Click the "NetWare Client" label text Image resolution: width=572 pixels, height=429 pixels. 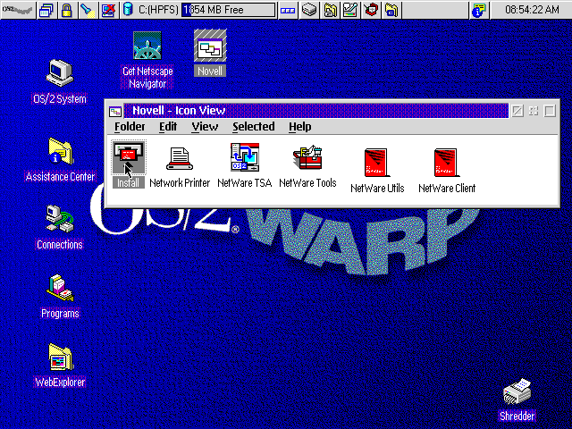(x=447, y=188)
